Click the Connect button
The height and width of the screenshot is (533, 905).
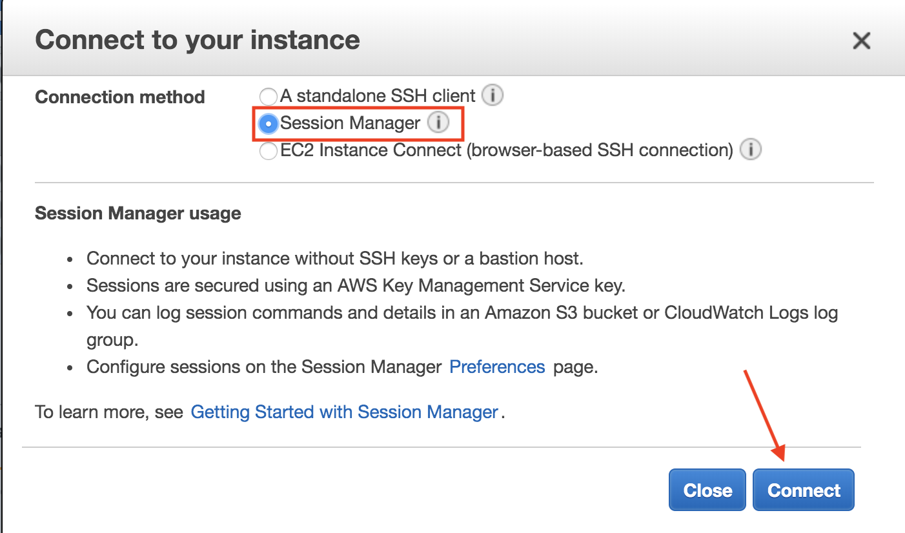[804, 490]
